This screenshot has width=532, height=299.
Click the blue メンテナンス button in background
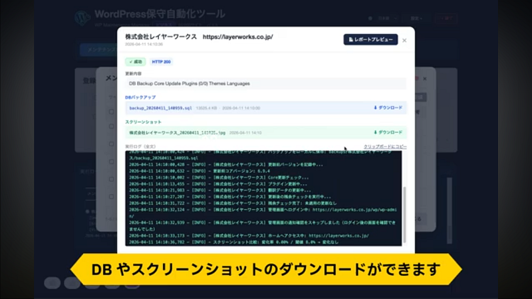[99, 49]
